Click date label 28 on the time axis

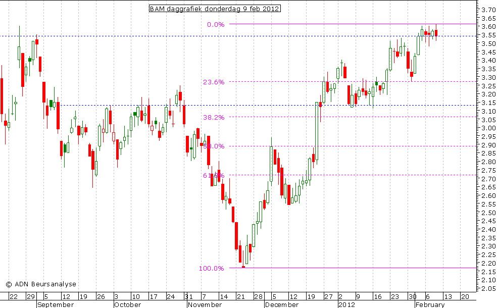coord(258,296)
